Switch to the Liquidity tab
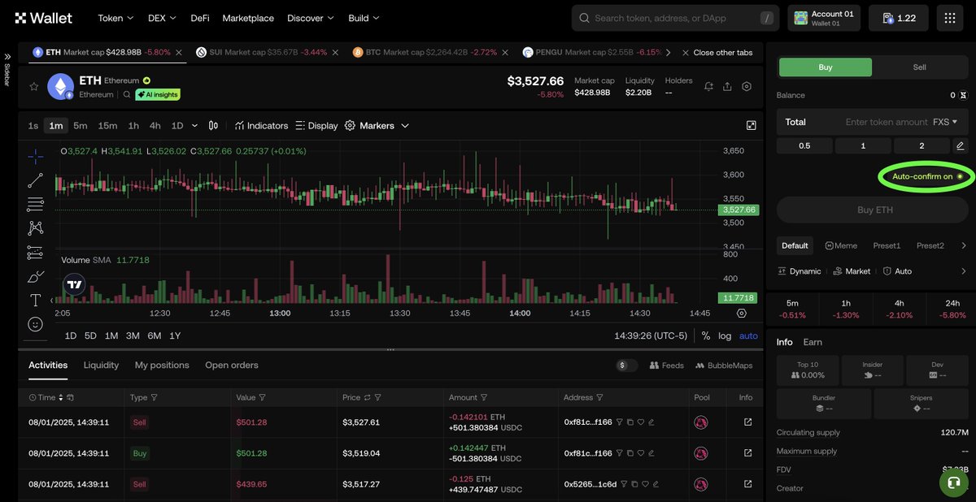 click(101, 366)
